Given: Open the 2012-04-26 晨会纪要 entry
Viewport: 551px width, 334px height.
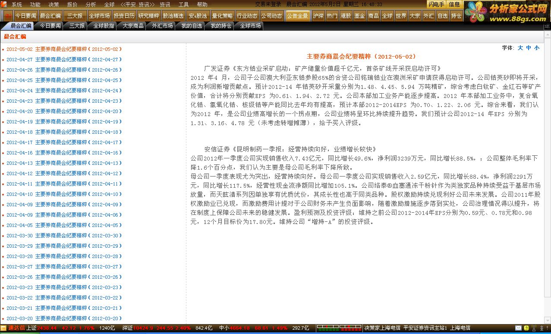Looking at the screenshot, I should pos(64,70).
